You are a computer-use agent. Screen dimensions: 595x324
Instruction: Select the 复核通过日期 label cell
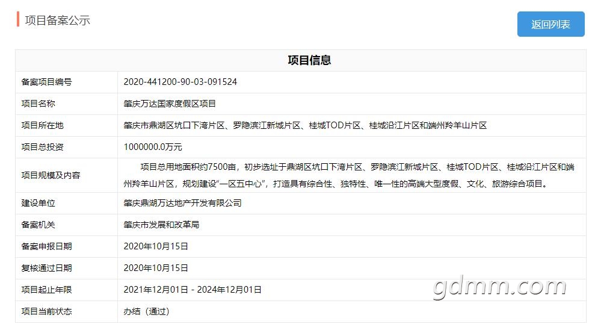pos(66,268)
